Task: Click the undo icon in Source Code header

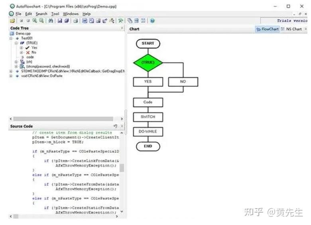Action: (116, 126)
